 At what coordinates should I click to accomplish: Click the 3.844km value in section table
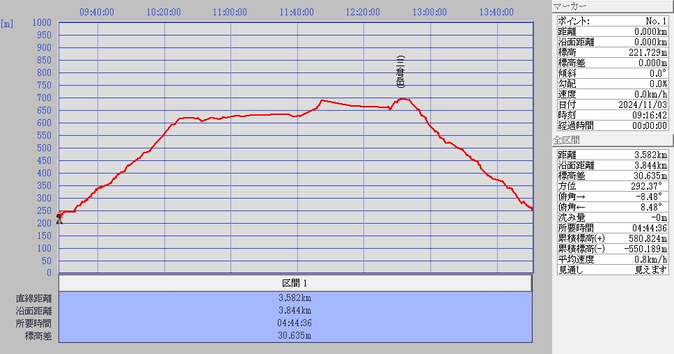[x=295, y=311]
